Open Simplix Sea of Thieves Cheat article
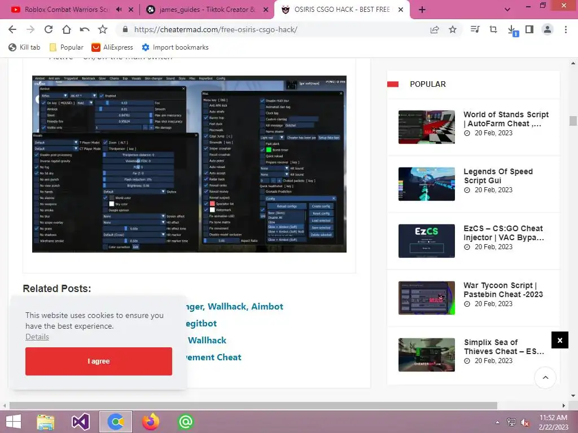Image resolution: width=578 pixels, height=433 pixels. tap(503, 347)
